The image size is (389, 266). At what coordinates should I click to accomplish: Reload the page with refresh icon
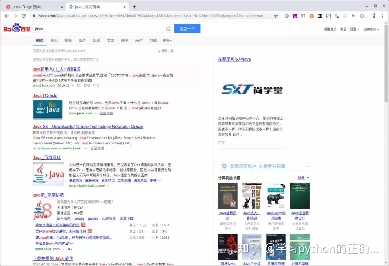23,16
